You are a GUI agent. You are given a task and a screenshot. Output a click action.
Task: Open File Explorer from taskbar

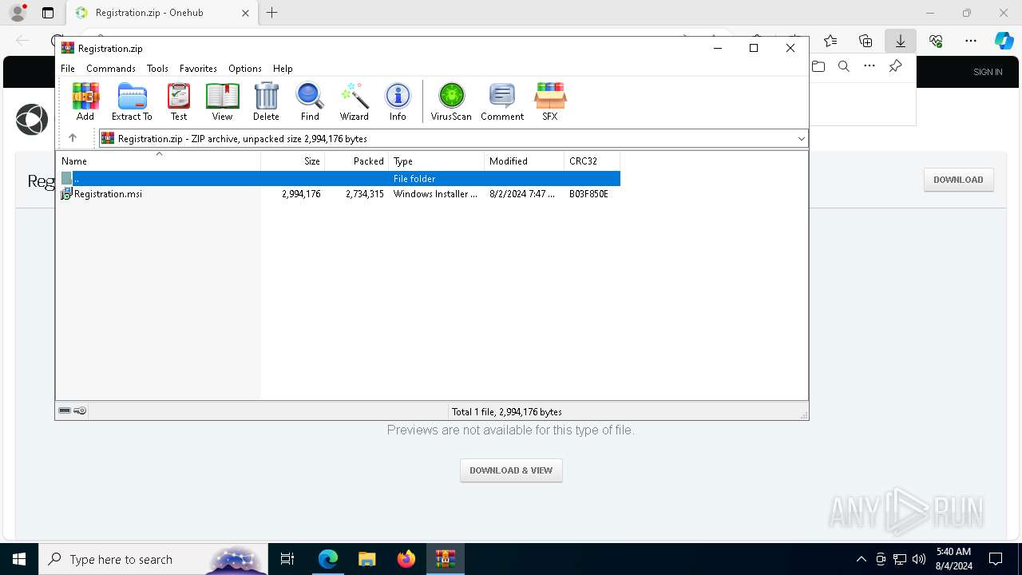pyautogui.click(x=367, y=559)
